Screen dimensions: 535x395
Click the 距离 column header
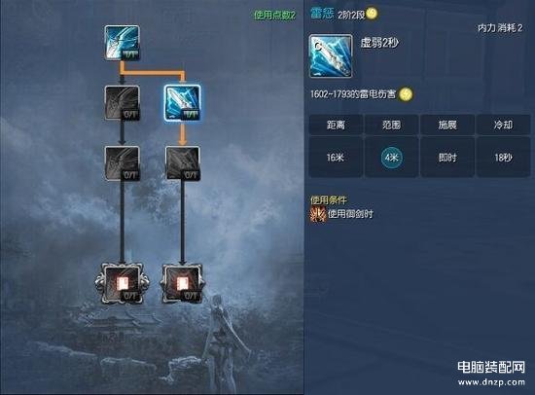coord(336,125)
